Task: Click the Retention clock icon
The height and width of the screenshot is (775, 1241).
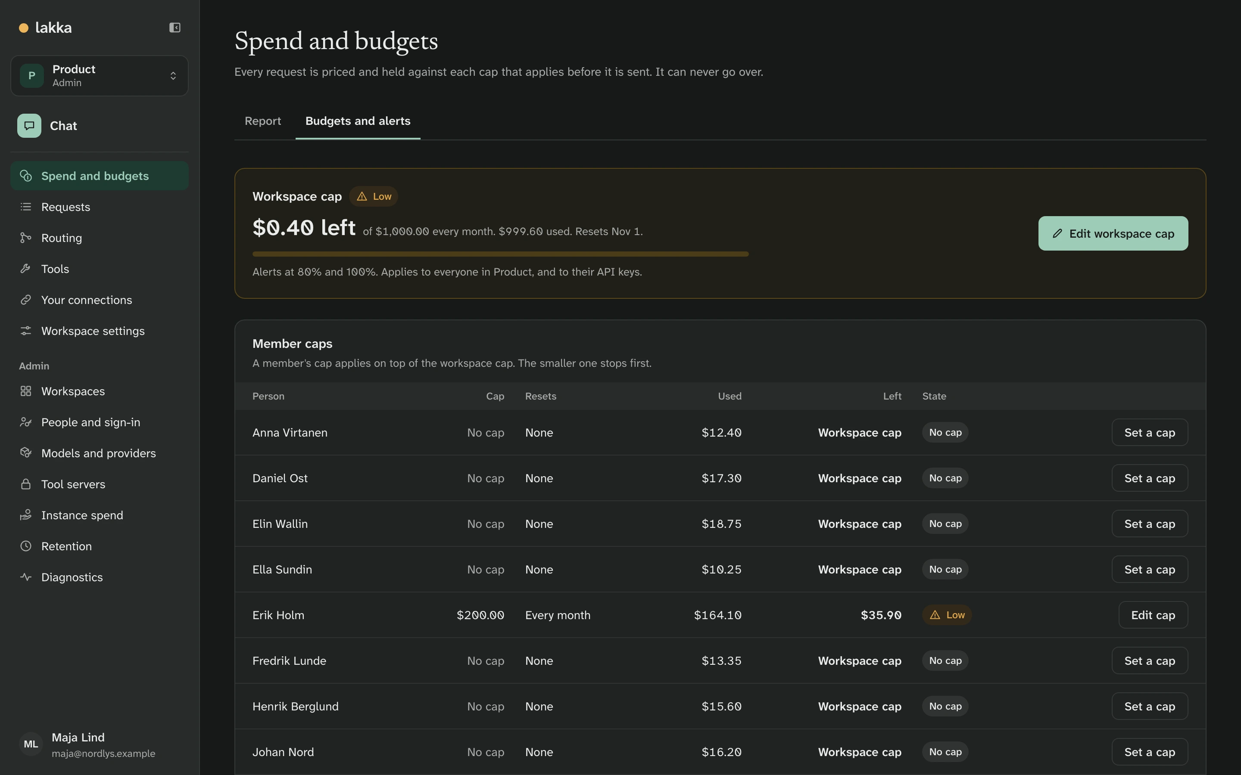Action: [26, 546]
